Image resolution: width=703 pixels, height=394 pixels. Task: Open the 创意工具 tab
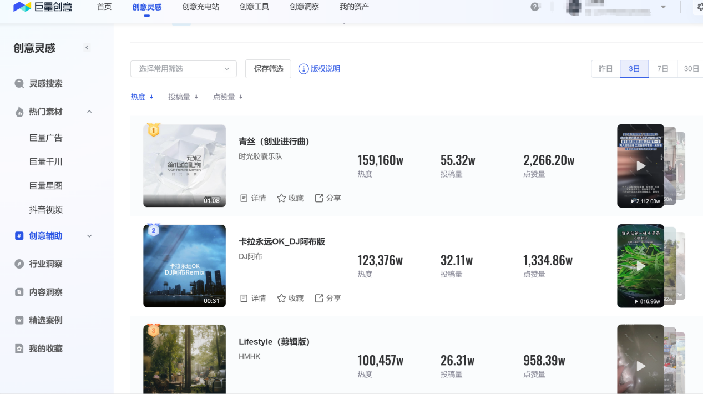[x=255, y=7]
